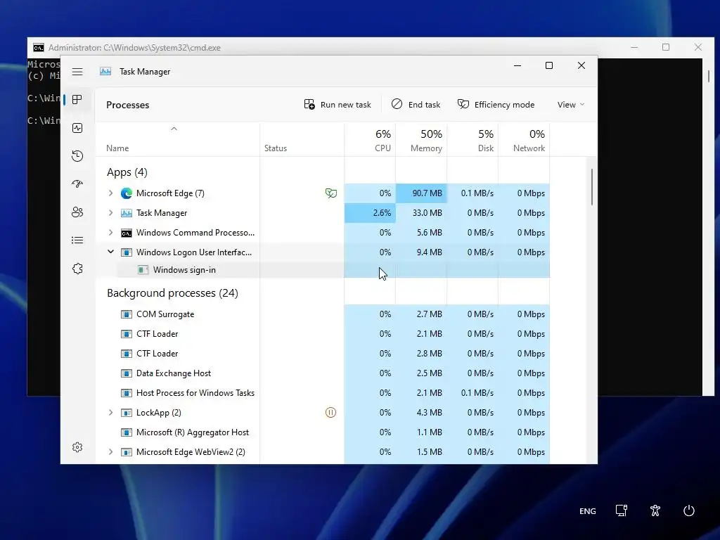The width and height of the screenshot is (720, 540).
Task: Click the Windows sign-in child process icon
Action: (x=143, y=270)
